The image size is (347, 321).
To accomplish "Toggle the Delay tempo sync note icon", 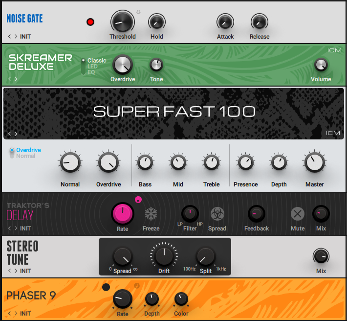I will click(138, 200).
